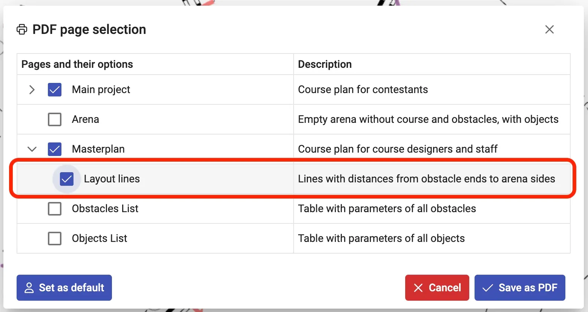Click the Masterplan row description text

[x=398, y=149]
